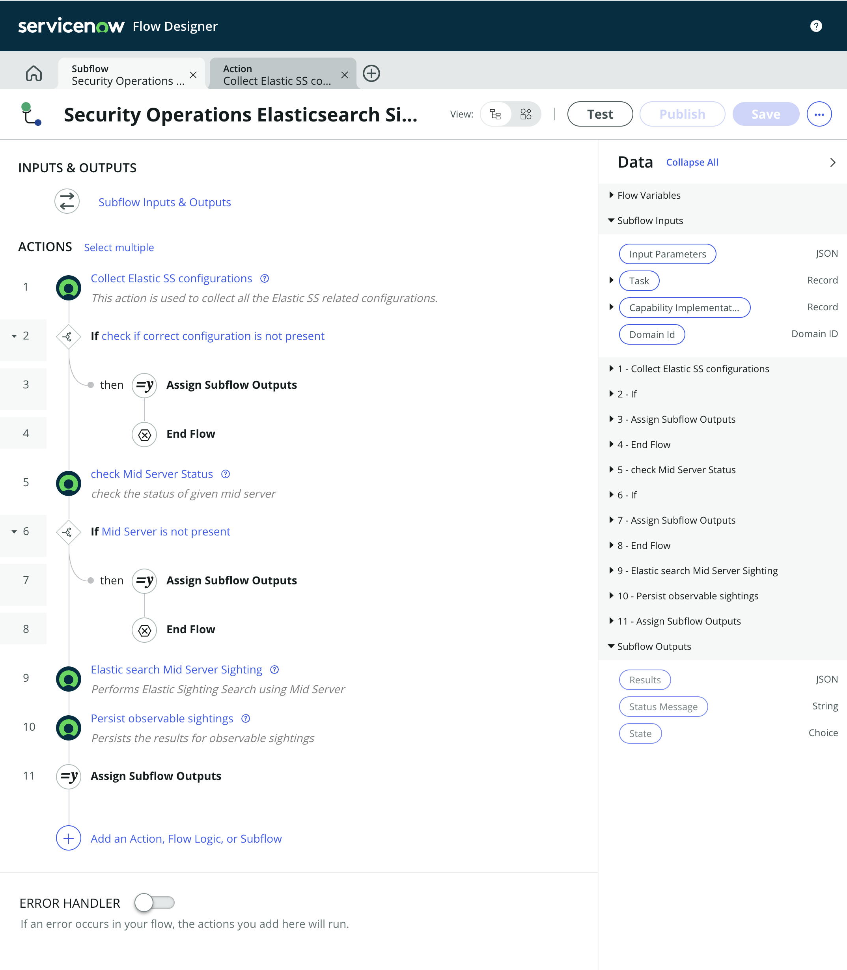Click the step 7 Assign Subflow Outputs icon
Image resolution: width=847 pixels, height=970 pixels.
[144, 581]
